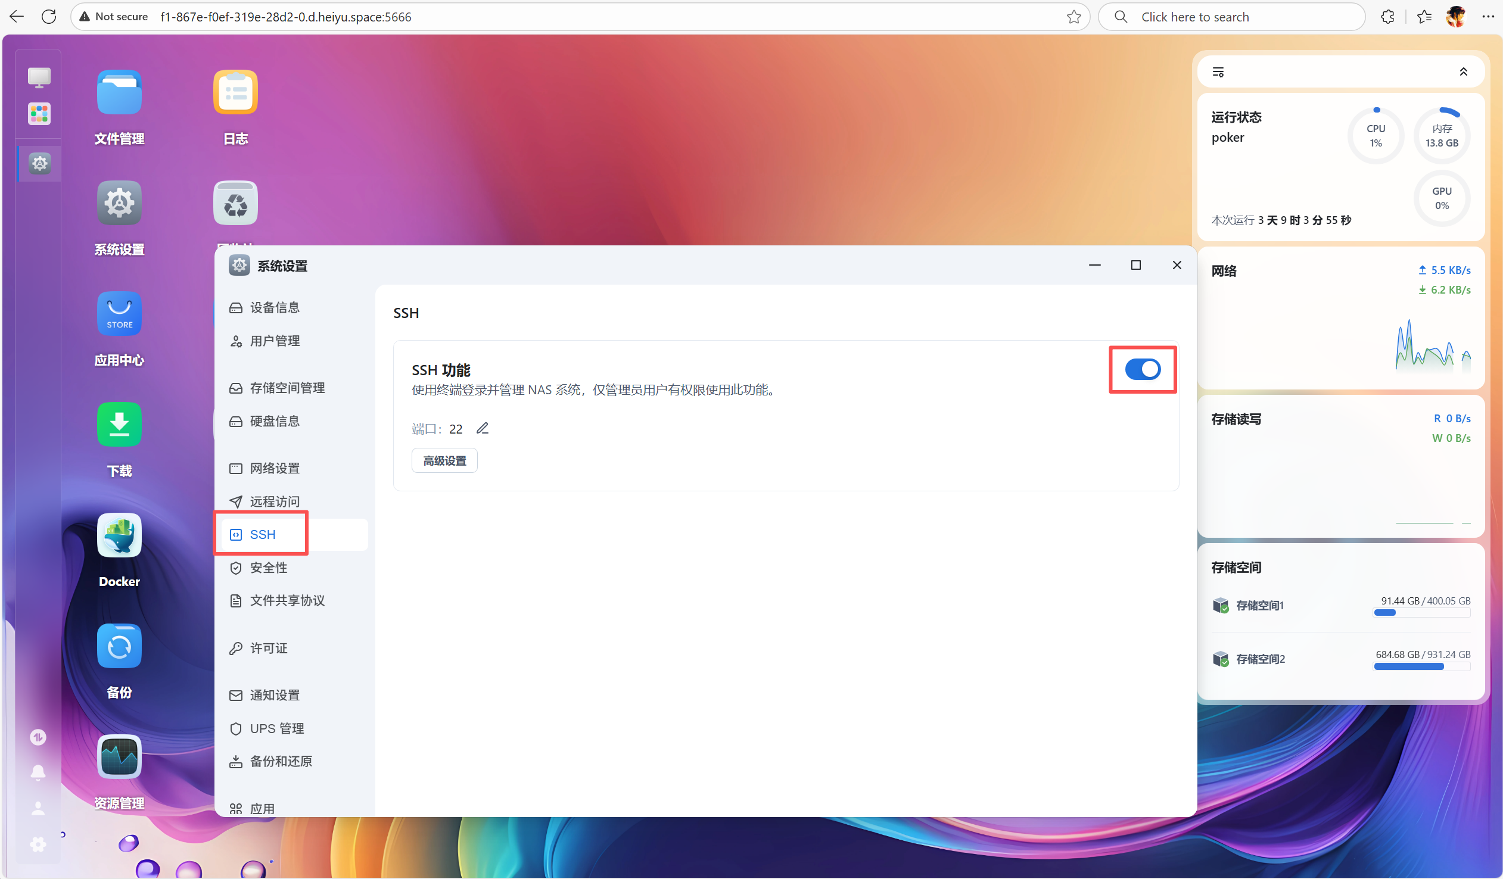Click the 'Click here to search' box

click(1231, 17)
